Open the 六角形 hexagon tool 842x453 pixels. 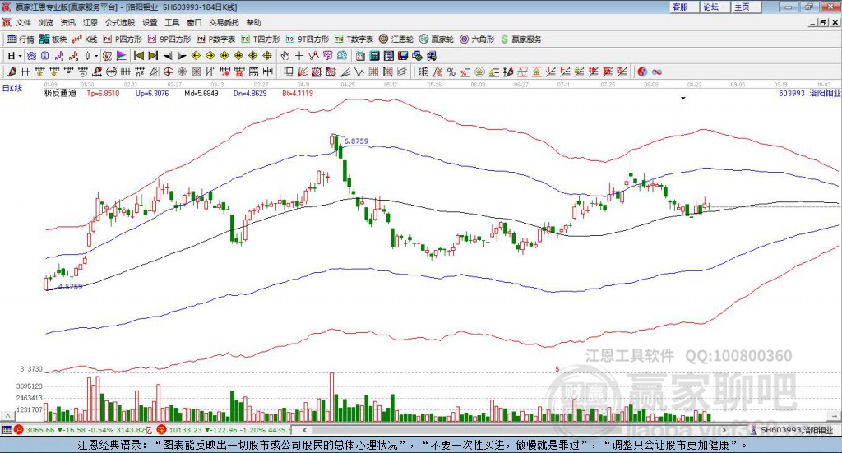(477, 39)
